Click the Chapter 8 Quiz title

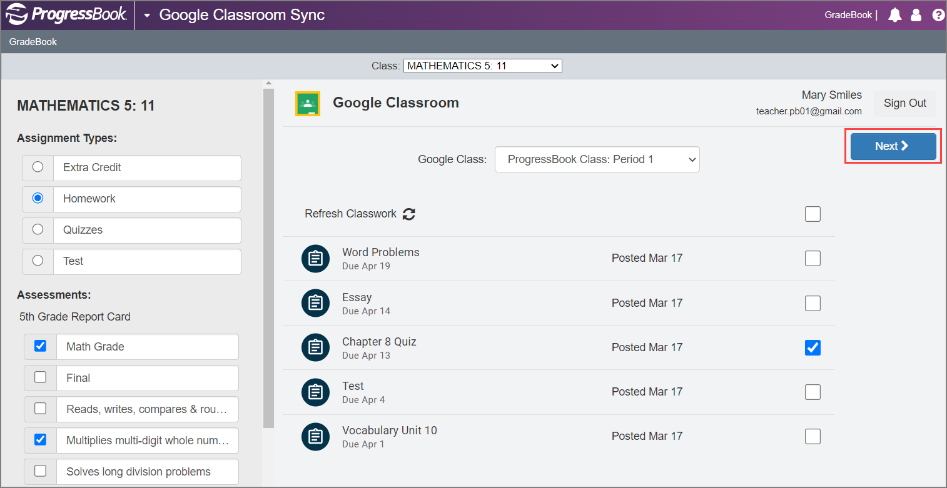point(379,342)
